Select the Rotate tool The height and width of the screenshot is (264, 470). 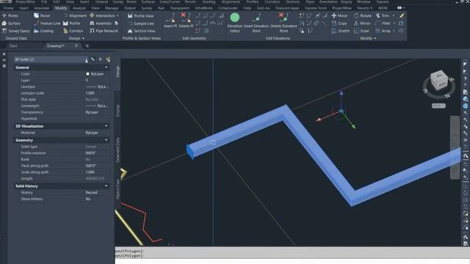tap(362, 15)
